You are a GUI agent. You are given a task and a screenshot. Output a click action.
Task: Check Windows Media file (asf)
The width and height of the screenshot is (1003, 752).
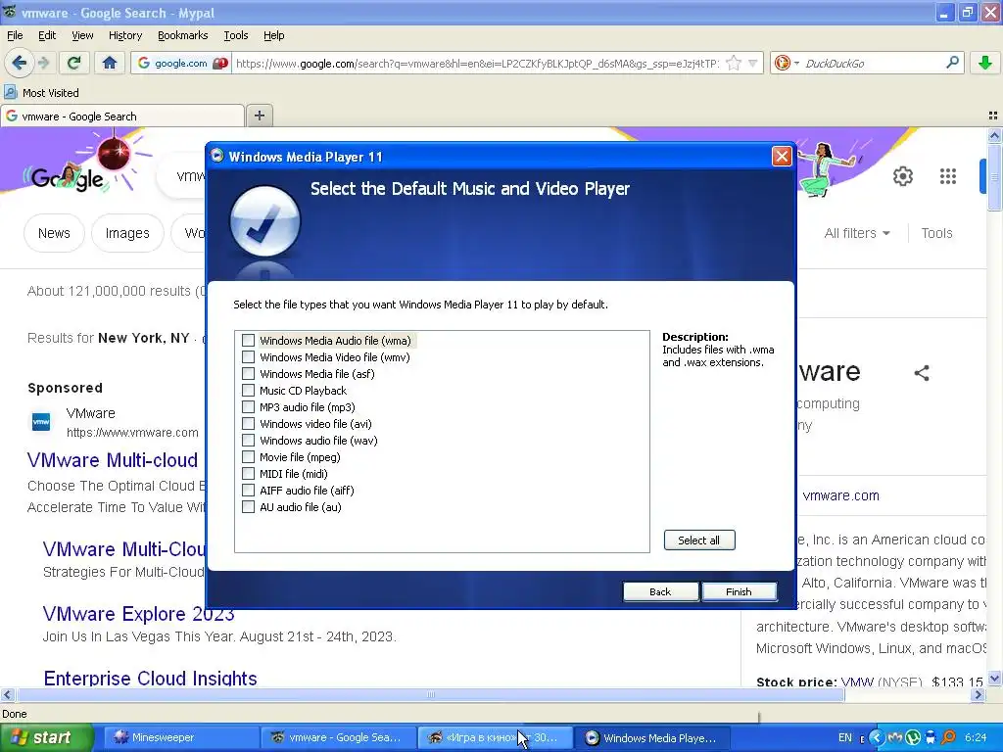pyautogui.click(x=248, y=373)
